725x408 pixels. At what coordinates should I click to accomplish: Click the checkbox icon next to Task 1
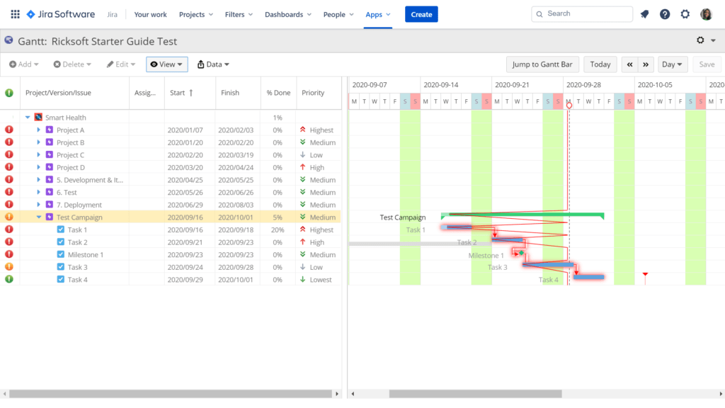[x=60, y=229]
